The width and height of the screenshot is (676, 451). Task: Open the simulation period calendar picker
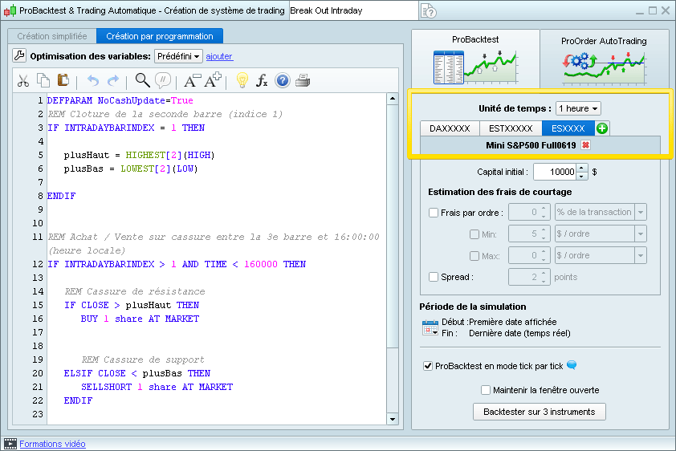point(431,327)
